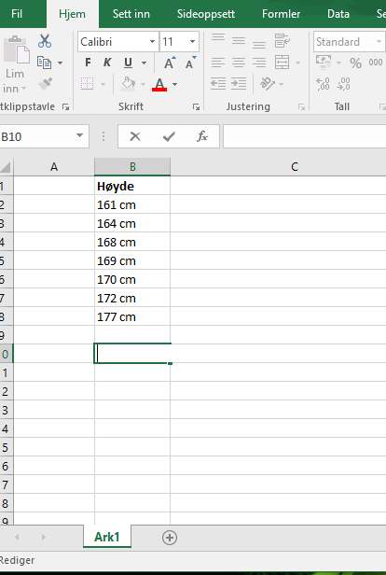Viewport: 386px width, 575px height.
Task: Center cell text horizontally
Action: click(x=239, y=63)
